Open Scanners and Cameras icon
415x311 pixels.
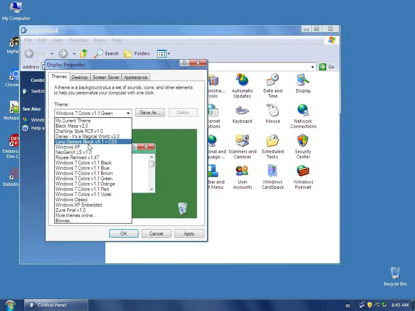coord(242,147)
